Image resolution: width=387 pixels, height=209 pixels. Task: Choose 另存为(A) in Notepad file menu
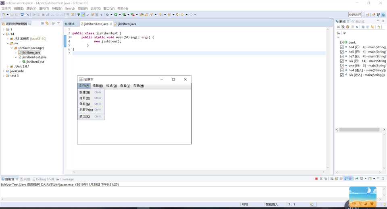coord(91,110)
